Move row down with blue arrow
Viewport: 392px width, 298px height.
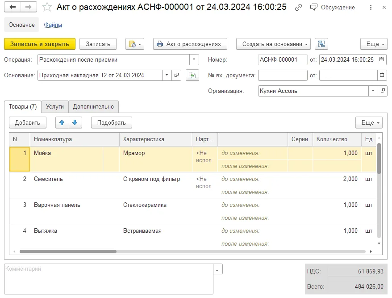click(x=75, y=122)
